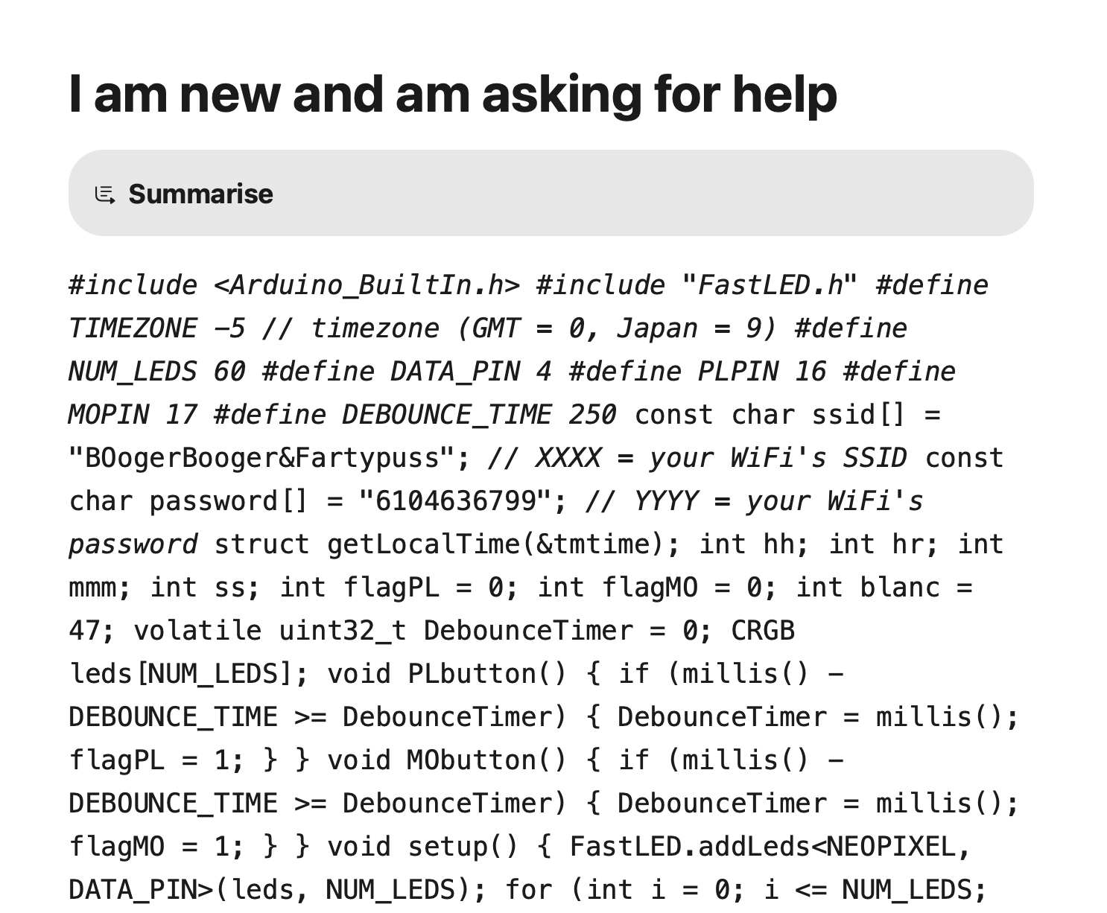
Task: Click the "volatile uint32_t" declaration text
Action: pos(270,631)
